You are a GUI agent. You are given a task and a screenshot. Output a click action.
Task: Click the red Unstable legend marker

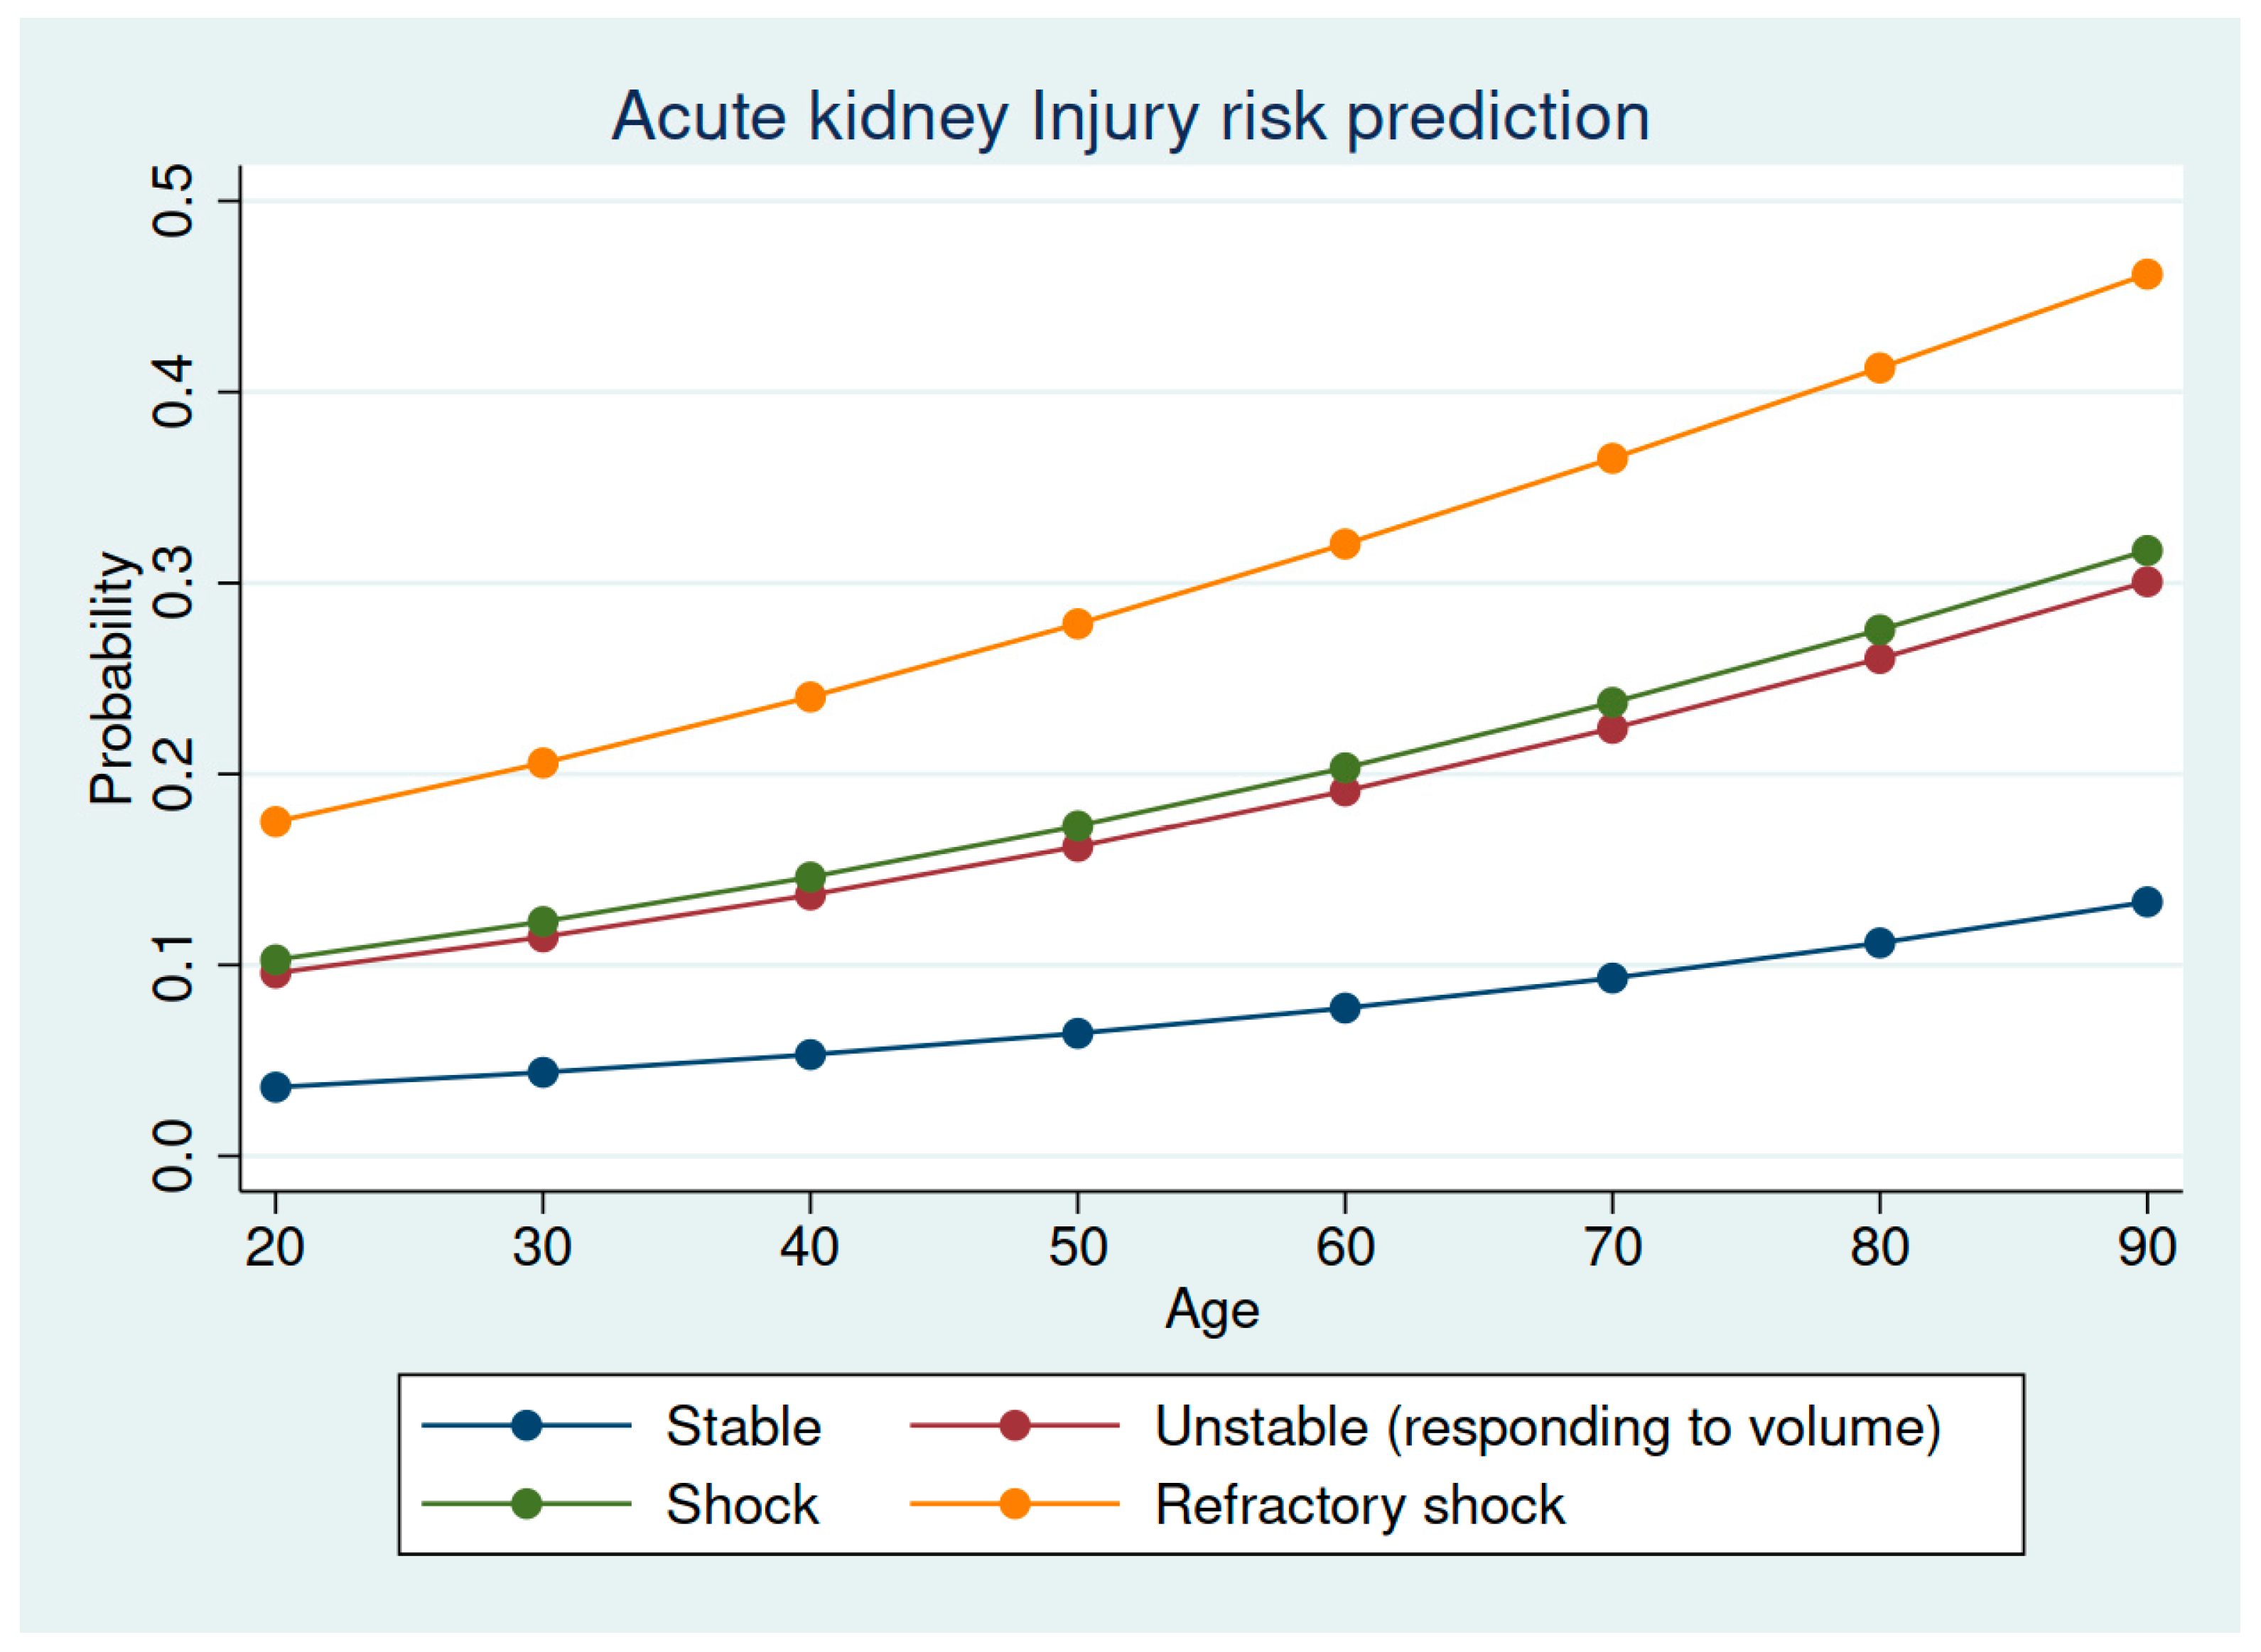[1014, 1425]
